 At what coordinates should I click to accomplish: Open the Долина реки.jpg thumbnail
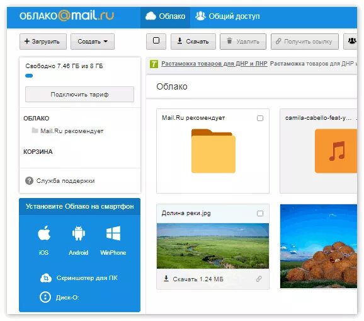213,246
